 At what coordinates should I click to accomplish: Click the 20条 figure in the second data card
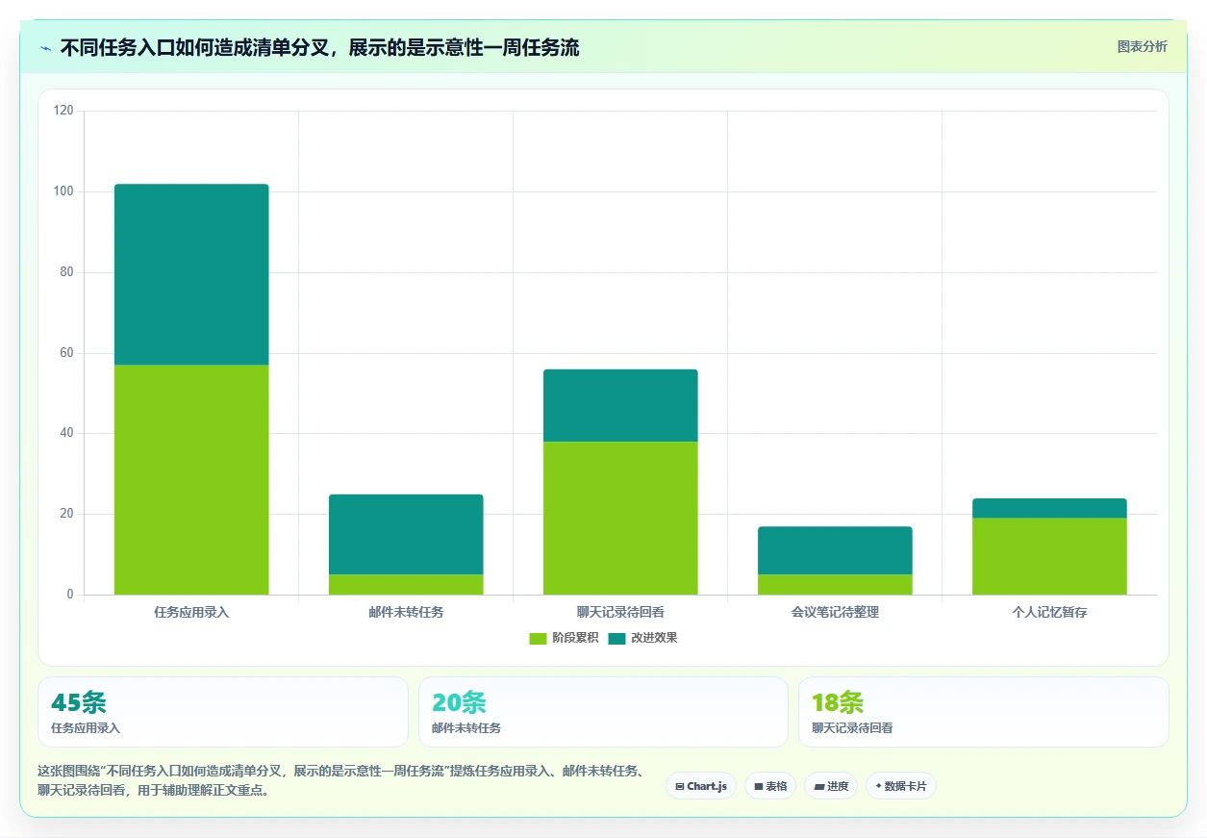[460, 703]
